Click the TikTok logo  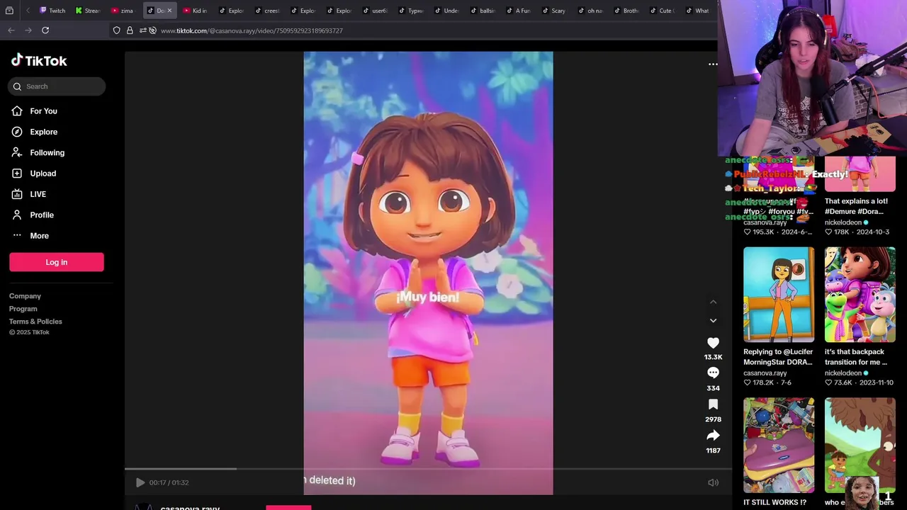click(x=39, y=61)
